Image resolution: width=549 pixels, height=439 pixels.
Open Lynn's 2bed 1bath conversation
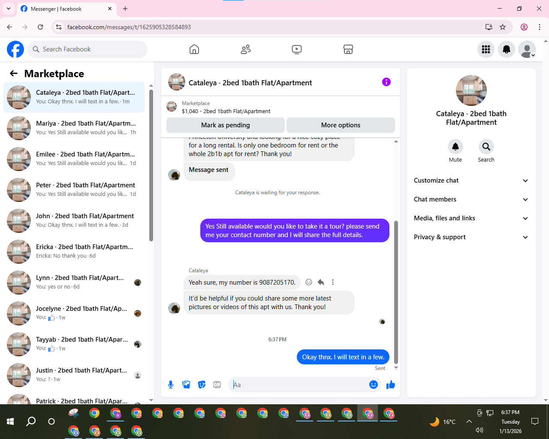74,283
